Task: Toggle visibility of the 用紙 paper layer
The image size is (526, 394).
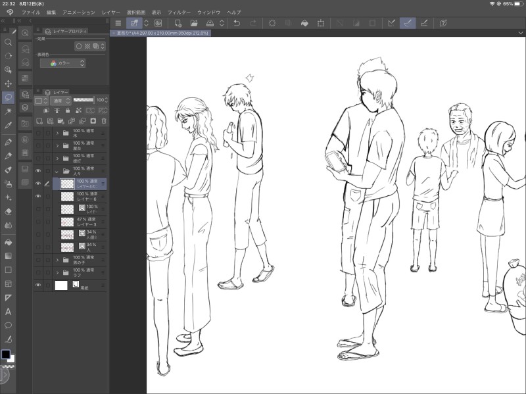Action: 38,285
